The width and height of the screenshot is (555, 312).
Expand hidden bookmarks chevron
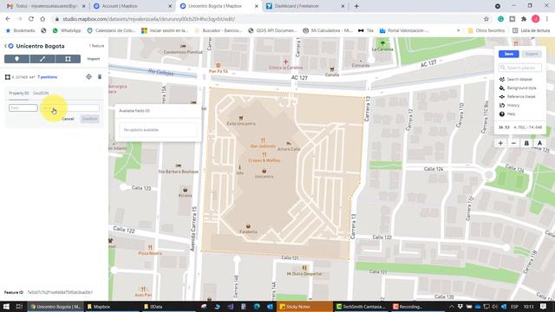click(x=459, y=31)
